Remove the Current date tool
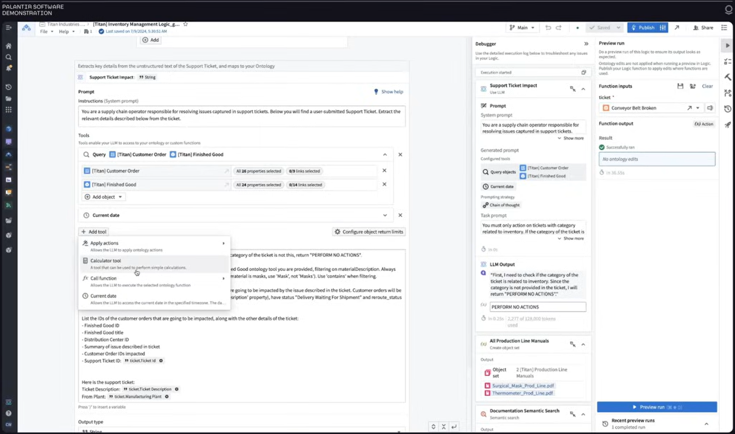735x434 pixels. [400, 215]
